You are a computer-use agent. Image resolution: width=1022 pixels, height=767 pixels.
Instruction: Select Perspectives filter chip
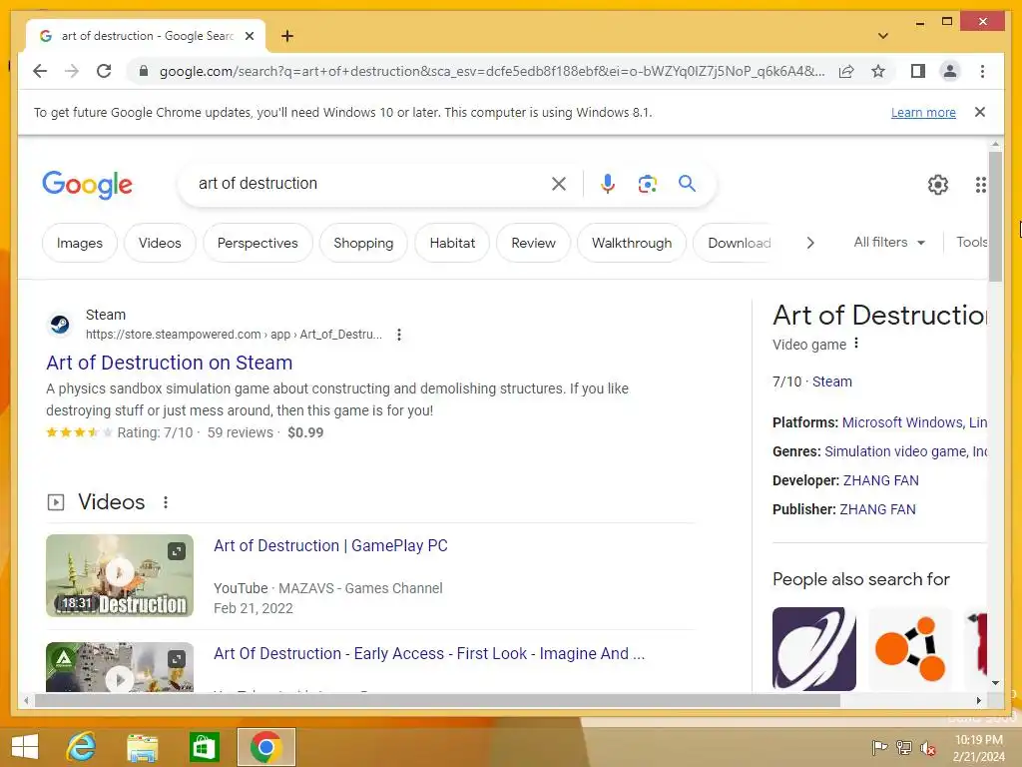(x=257, y=243)
